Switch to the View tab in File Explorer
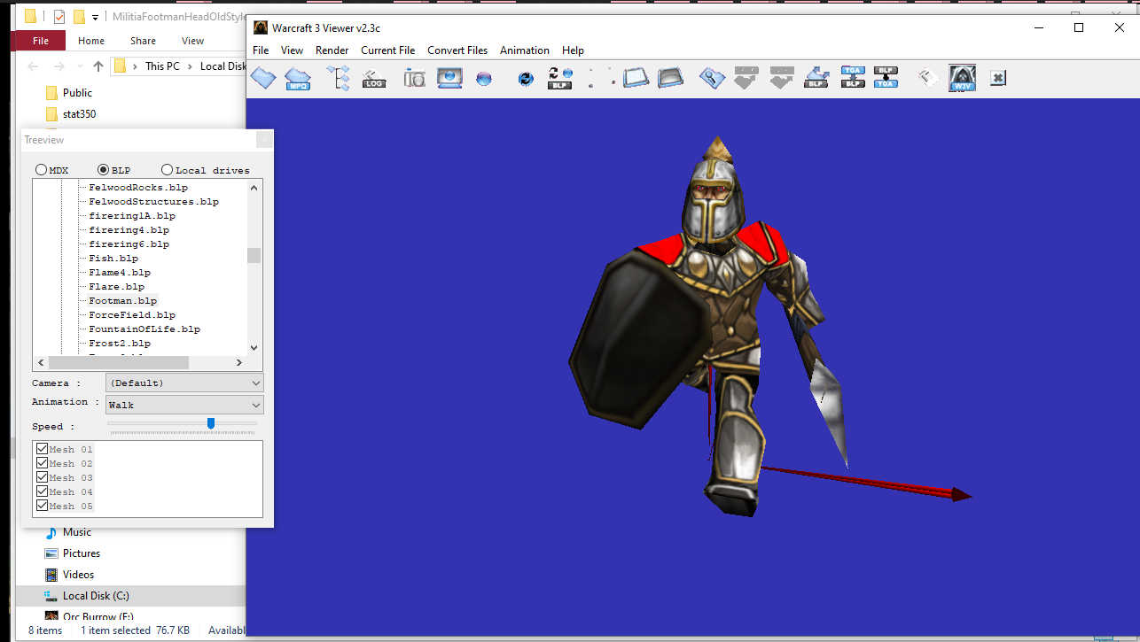1140x642 pixels. (x=192, y=41)
